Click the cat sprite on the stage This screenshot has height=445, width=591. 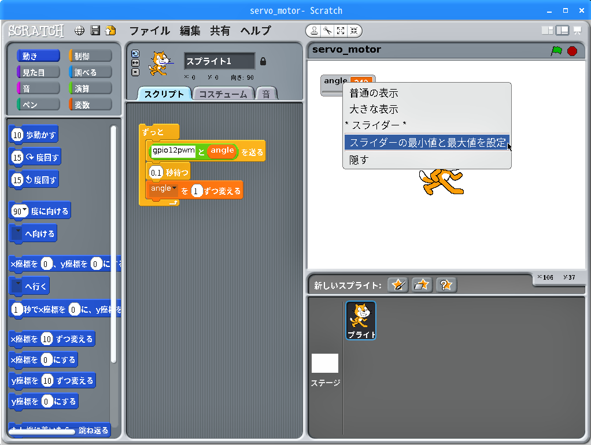441,182
